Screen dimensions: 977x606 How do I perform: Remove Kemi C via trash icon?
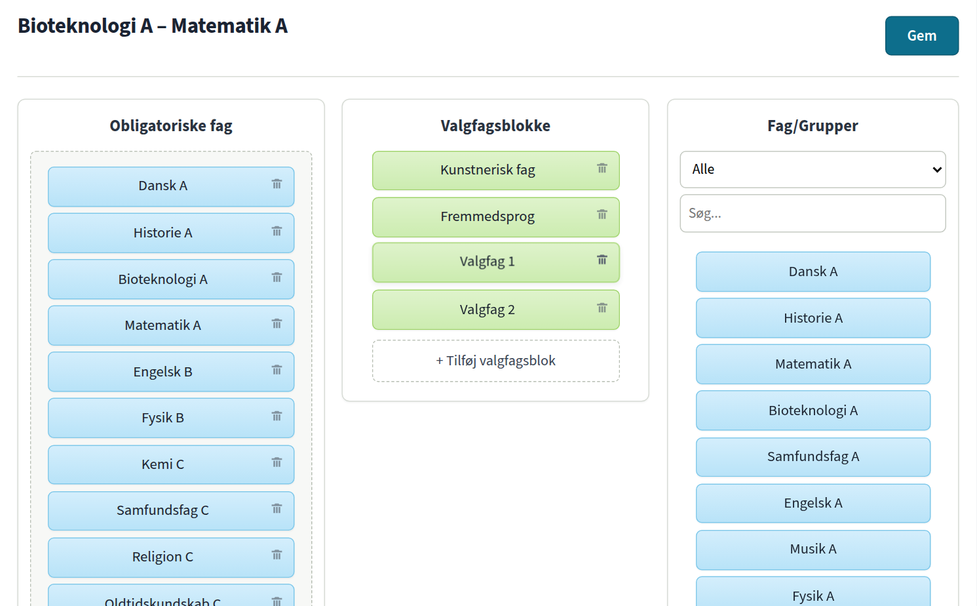pos(277,463)
